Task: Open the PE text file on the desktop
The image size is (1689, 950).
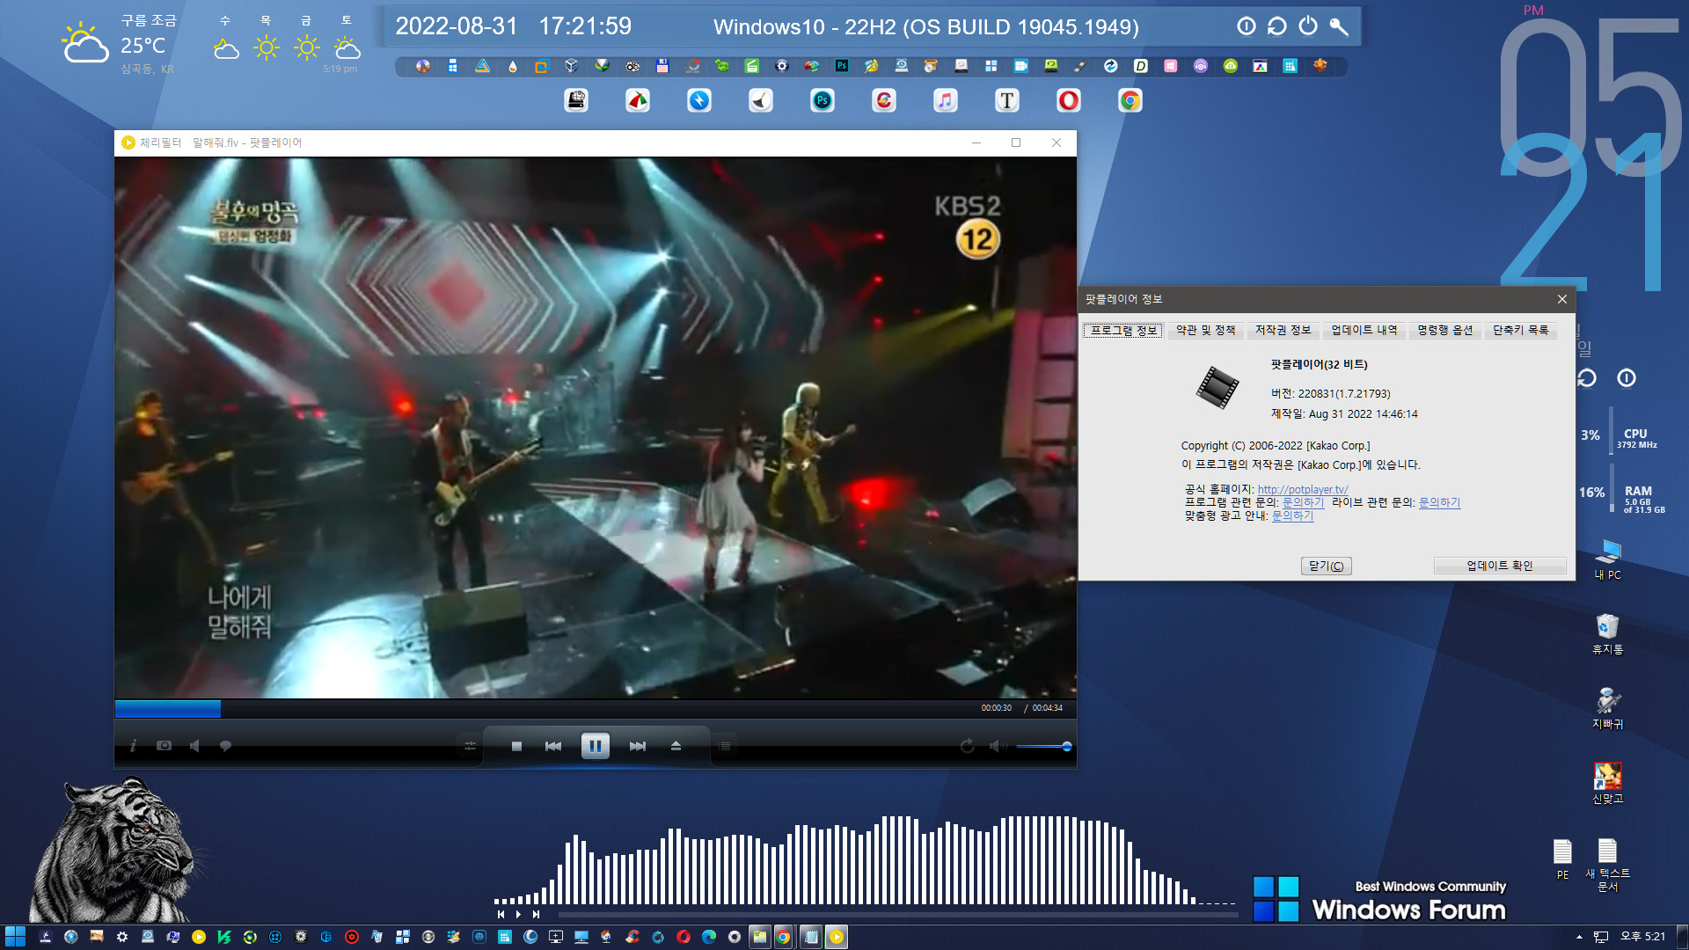Action: point(1562,859)
